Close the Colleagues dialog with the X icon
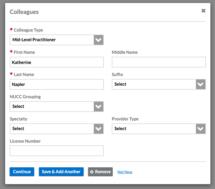This screenshot has width=215, height=189. tap(203, 11)
